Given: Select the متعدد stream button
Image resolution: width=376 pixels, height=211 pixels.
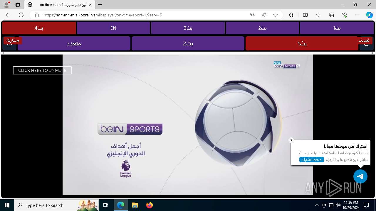Looking at the screenshot, I should pyautogui.click(x=74, y=43).
